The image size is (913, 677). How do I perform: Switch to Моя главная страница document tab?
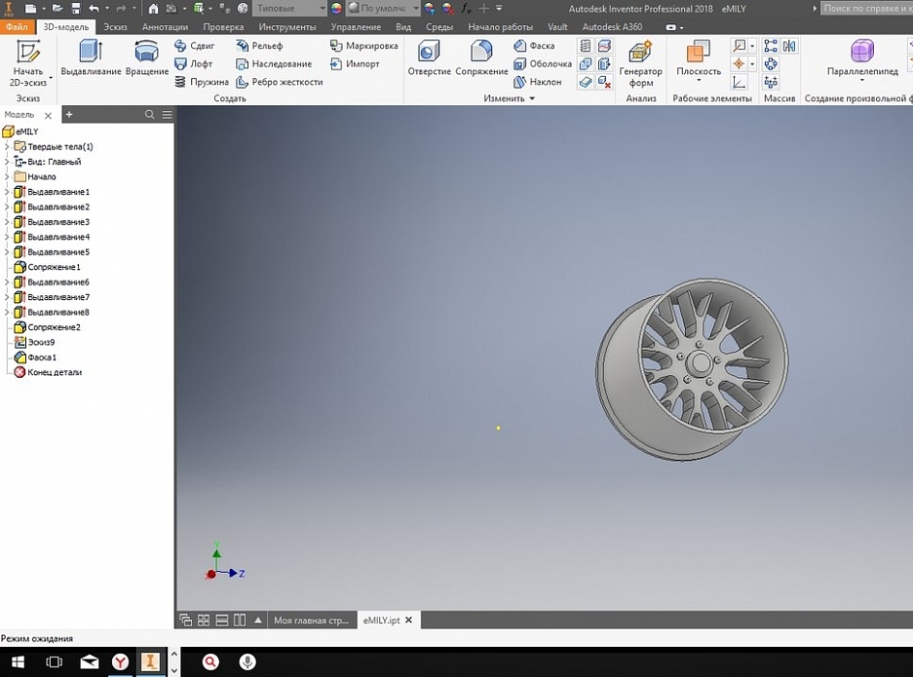(x=310, y=621)
